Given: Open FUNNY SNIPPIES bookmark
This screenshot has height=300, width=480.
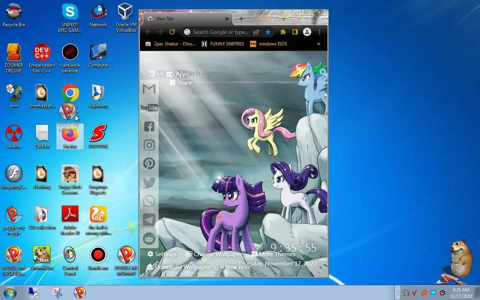Looking at the screenshot, I should 223,44.
